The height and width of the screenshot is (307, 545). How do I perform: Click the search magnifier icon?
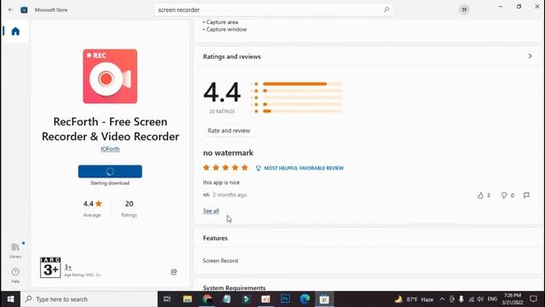point(387,9)
